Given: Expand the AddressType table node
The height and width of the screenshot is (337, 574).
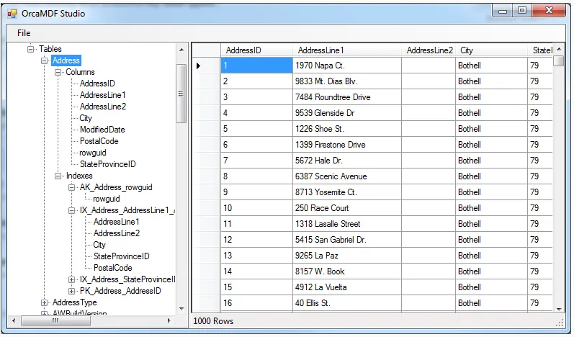Looking at the screenshot, I should [45, 302].
